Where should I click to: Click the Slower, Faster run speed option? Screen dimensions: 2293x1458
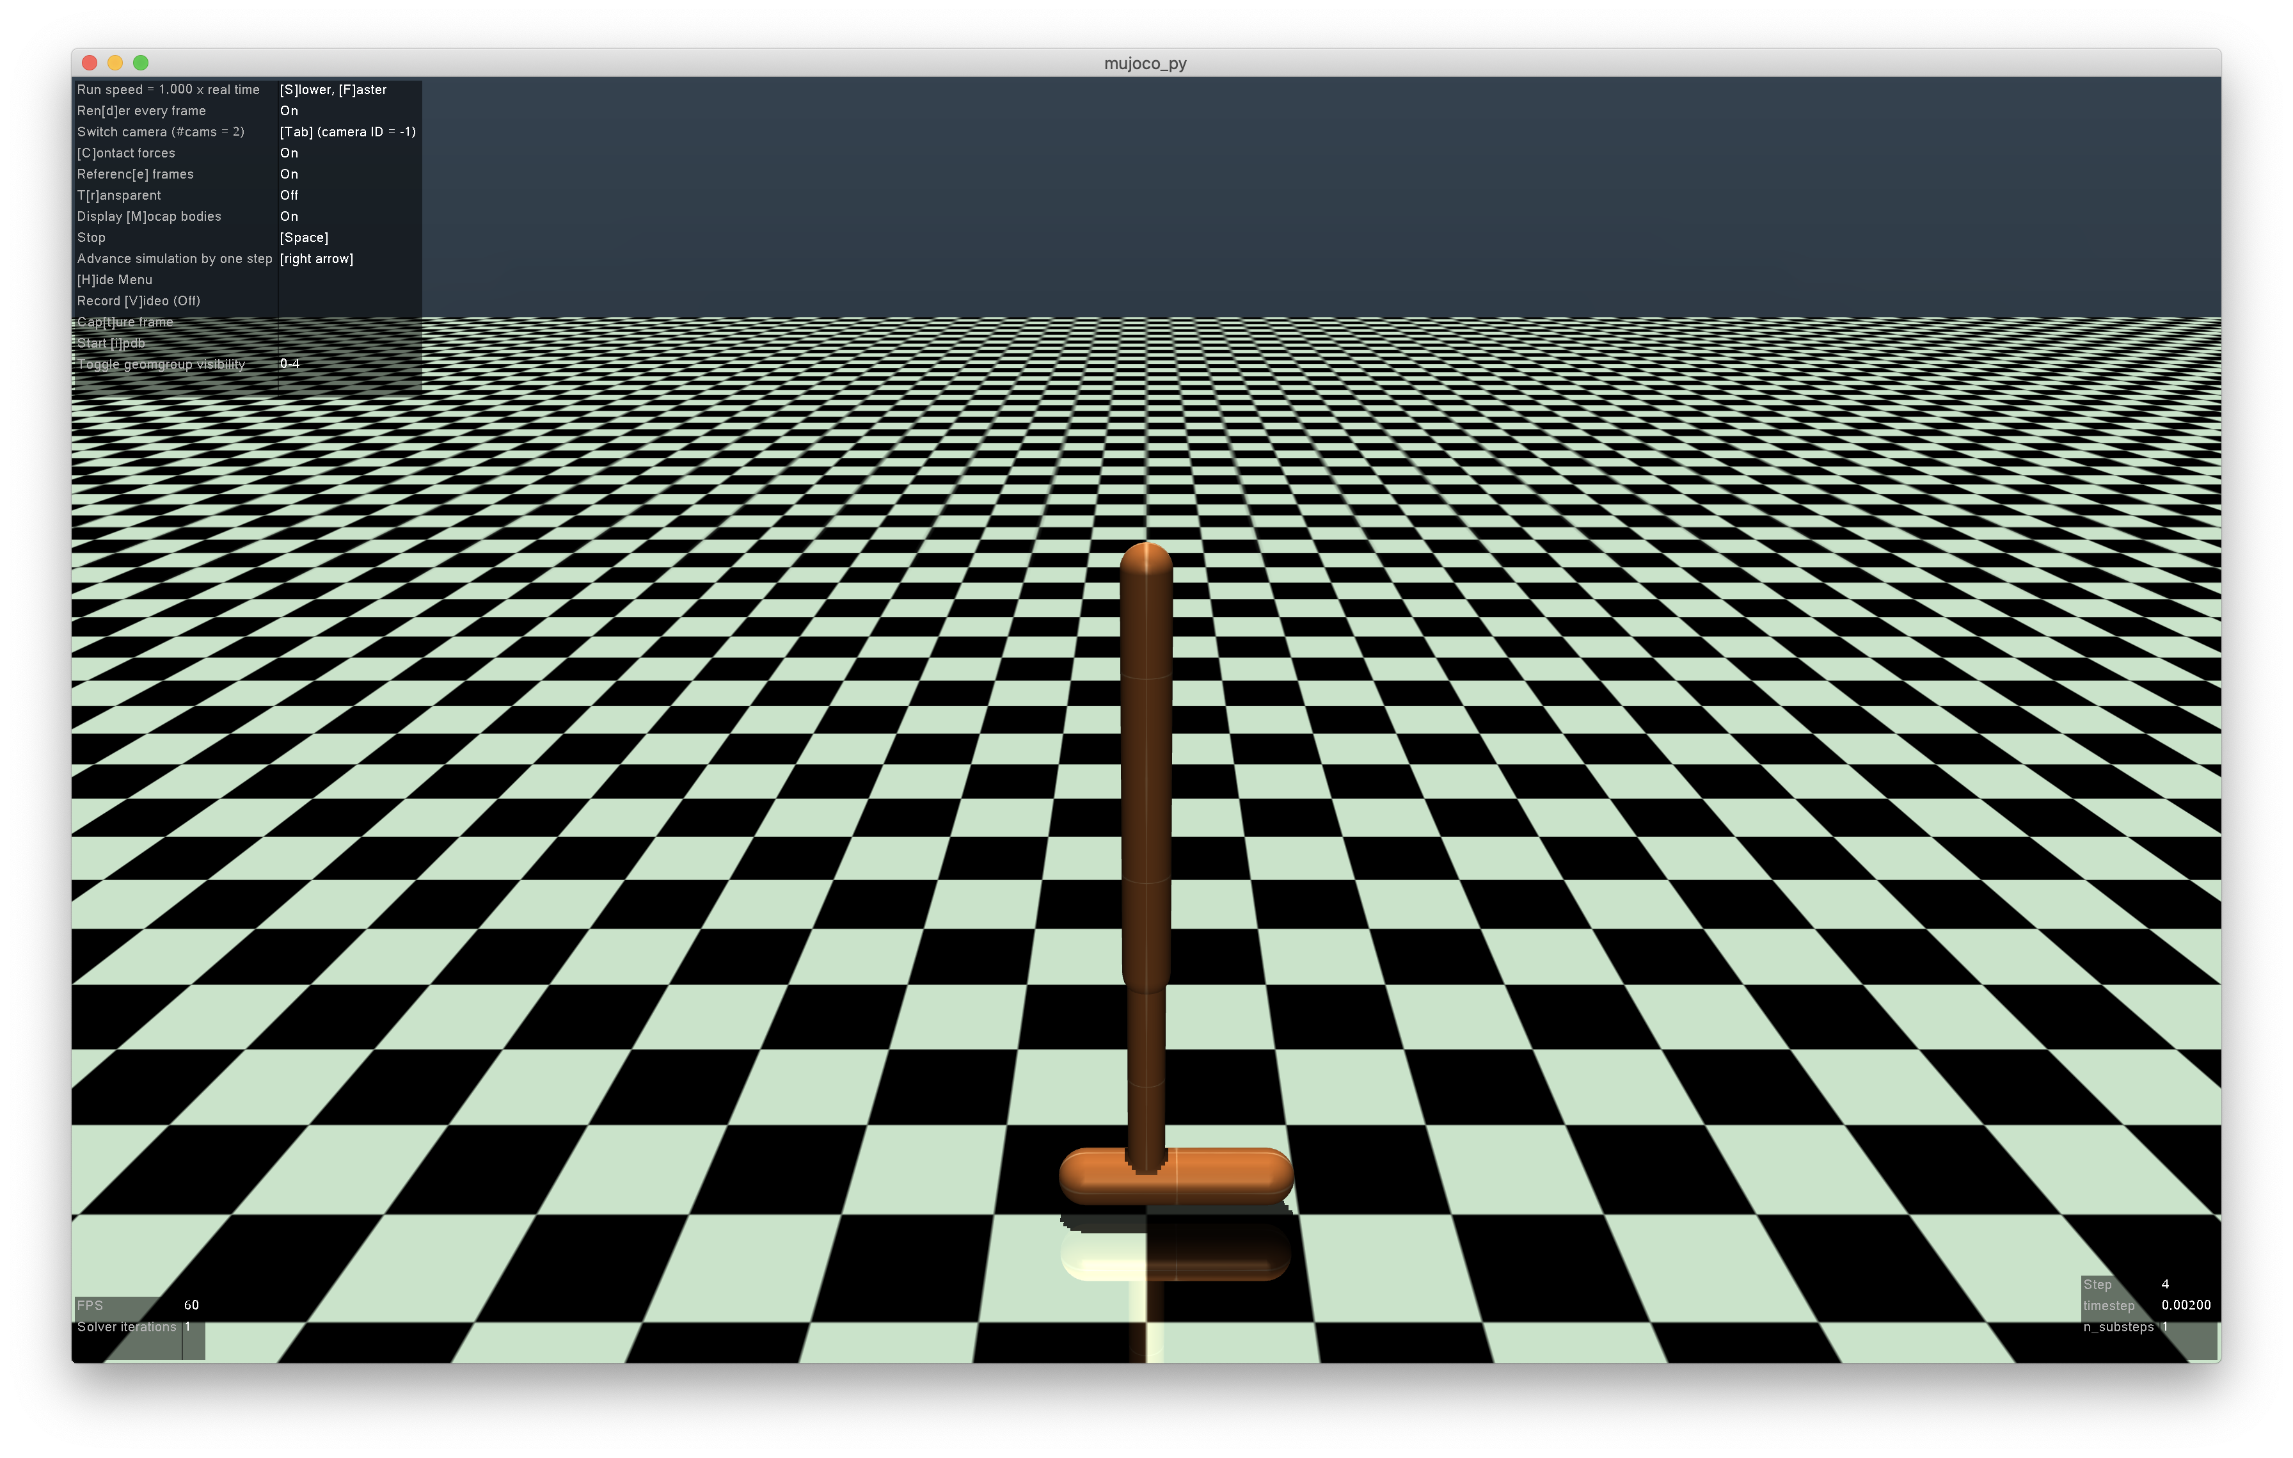coord(332,90)
